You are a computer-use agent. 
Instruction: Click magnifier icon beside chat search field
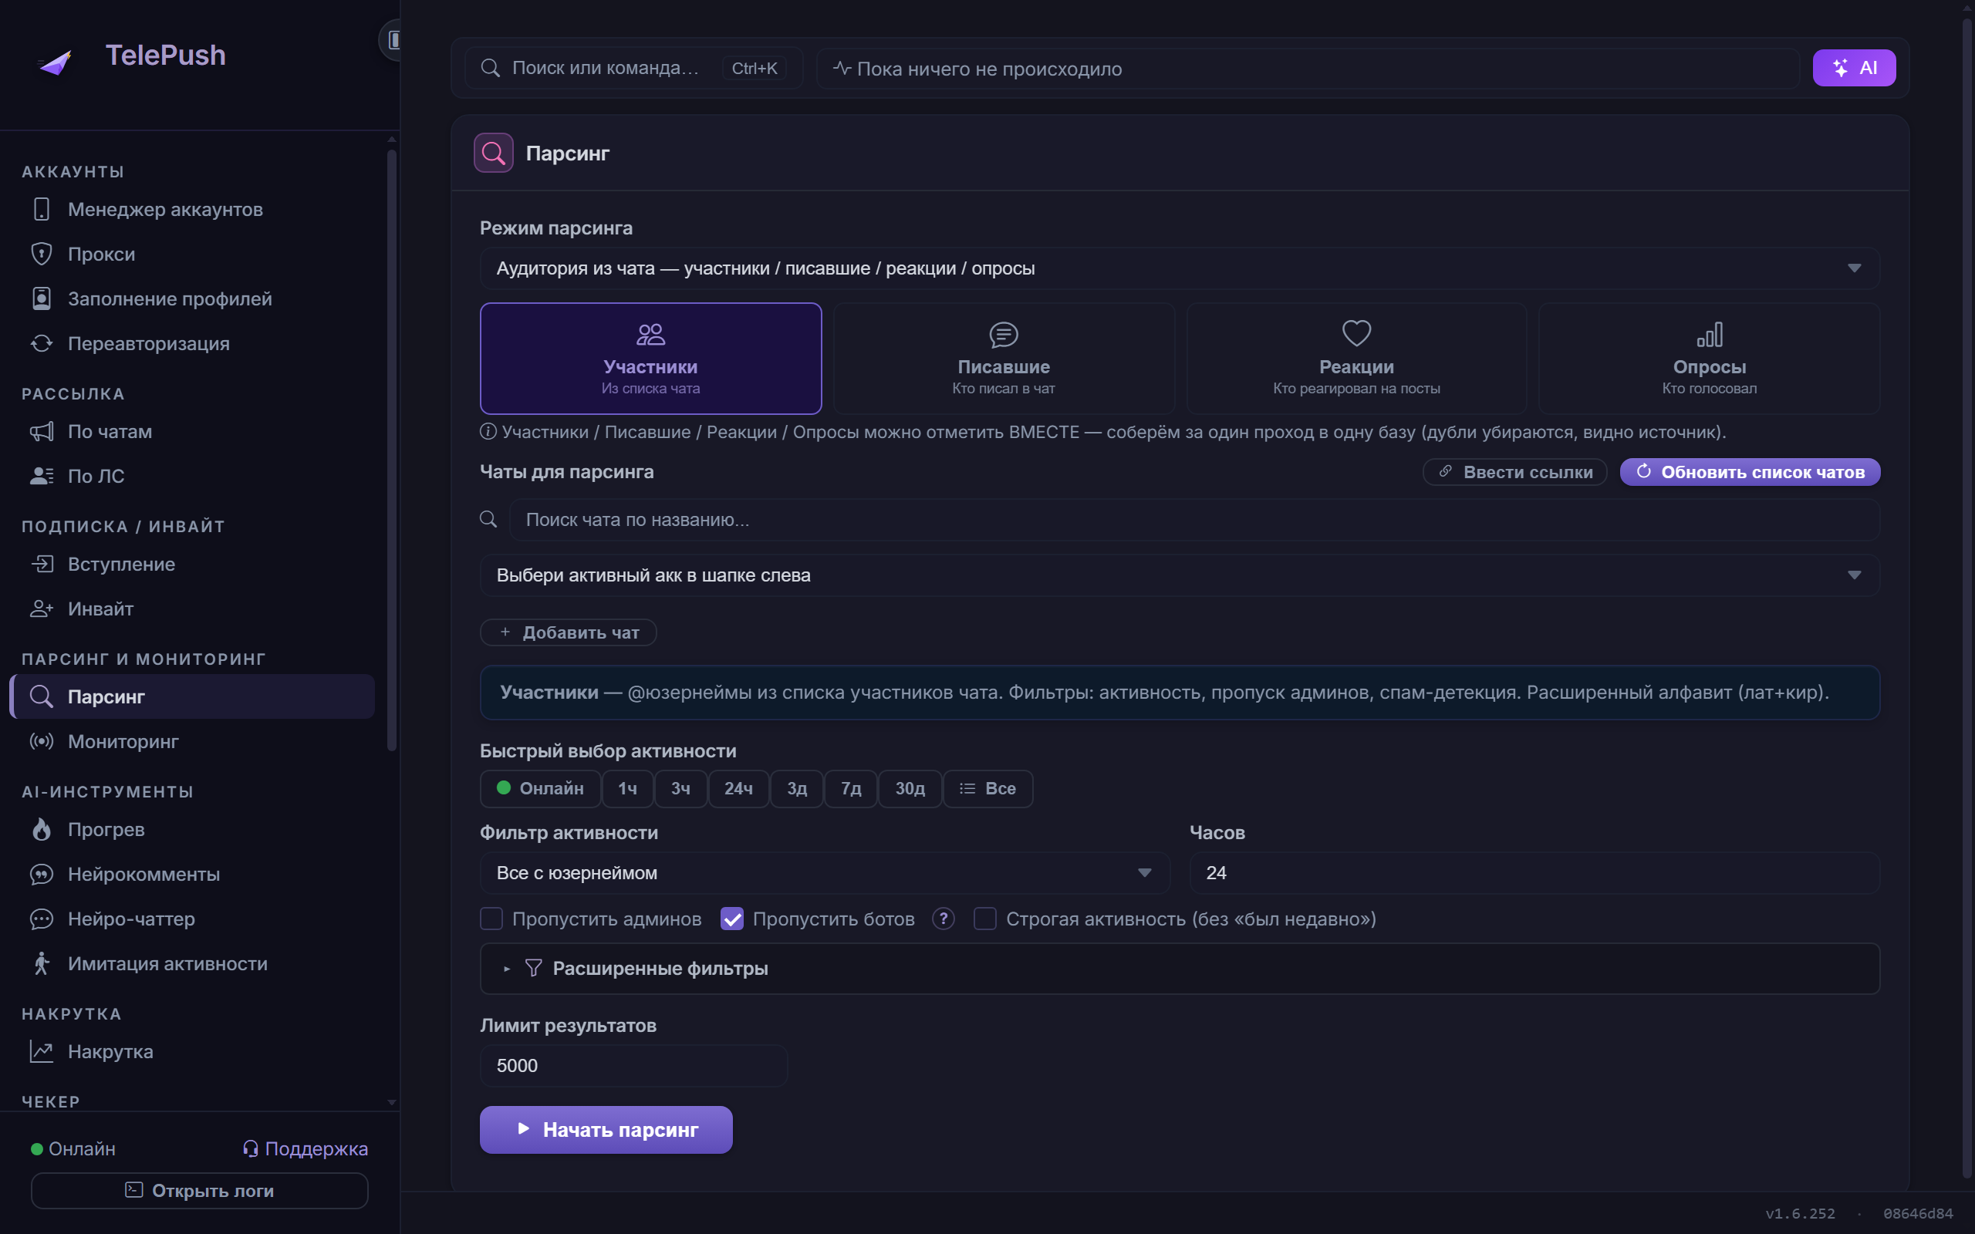pyautogui.click(x=488, y=519)
